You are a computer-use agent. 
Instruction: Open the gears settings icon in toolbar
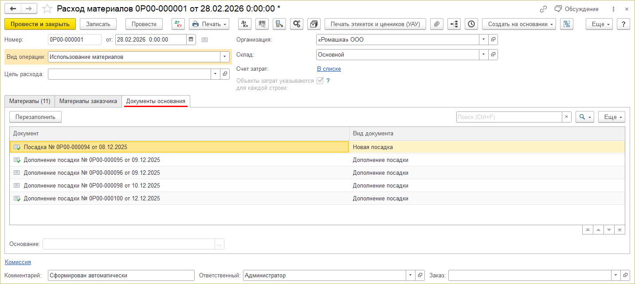[297, 24]
